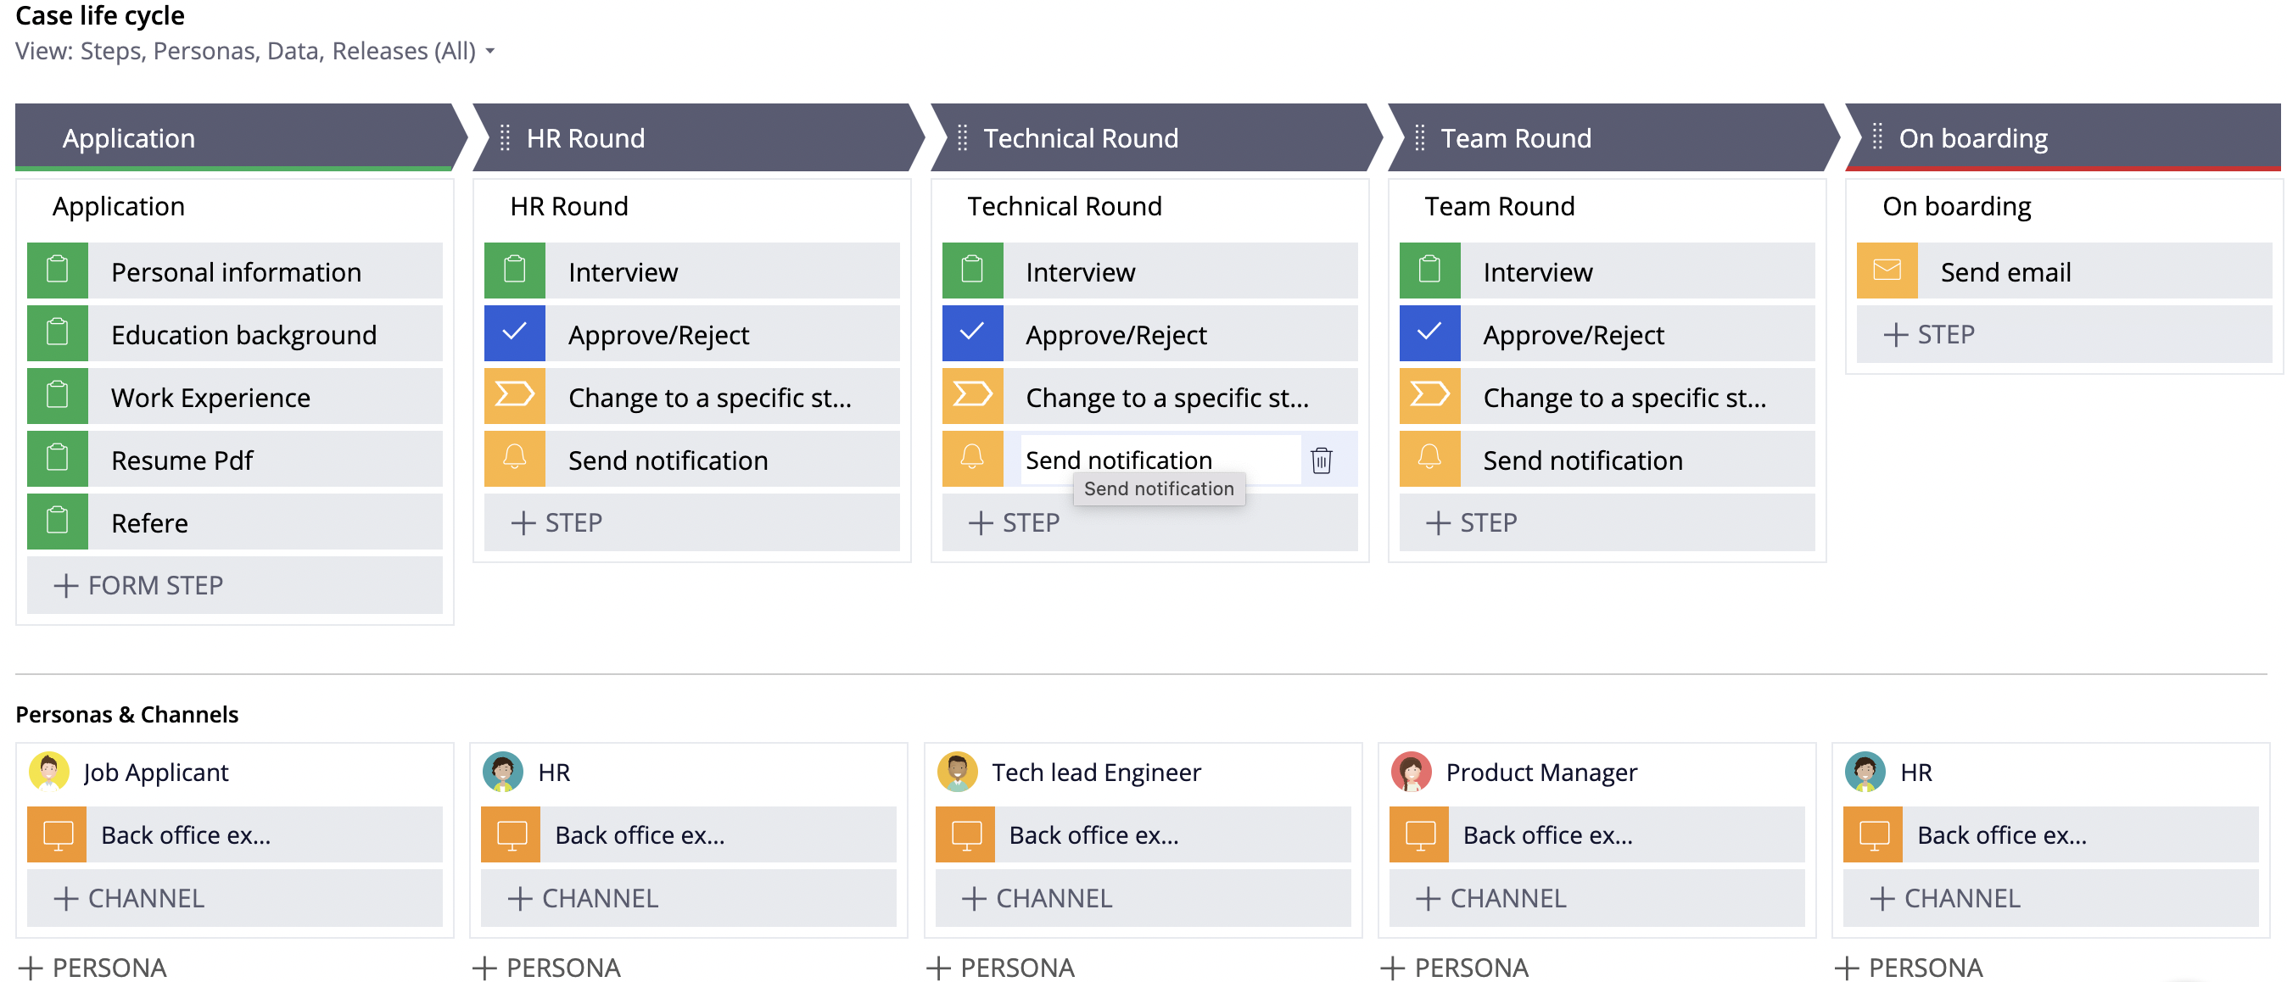
Task: Click the Personal information clipboard icon
Action: (58, 271)
